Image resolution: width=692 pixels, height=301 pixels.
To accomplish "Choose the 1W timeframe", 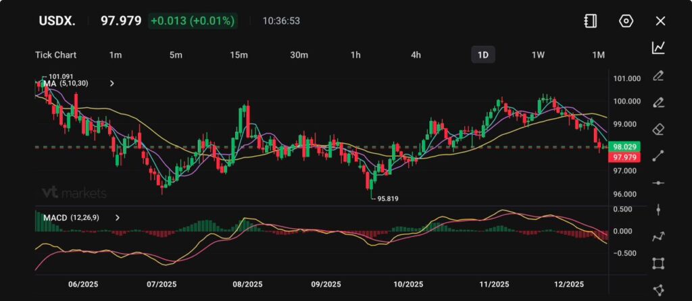I will click(538, 55).
